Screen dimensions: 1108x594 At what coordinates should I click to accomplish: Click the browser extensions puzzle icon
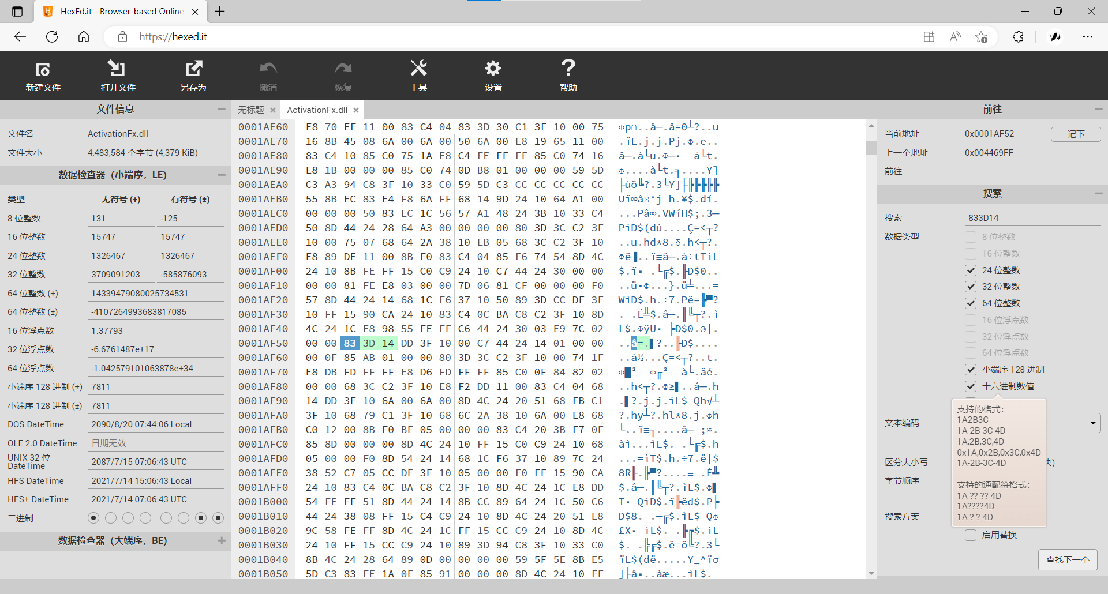coord(1018,37)
